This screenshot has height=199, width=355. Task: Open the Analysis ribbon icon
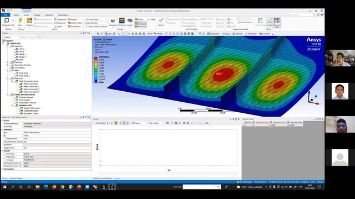coord(29,21)
